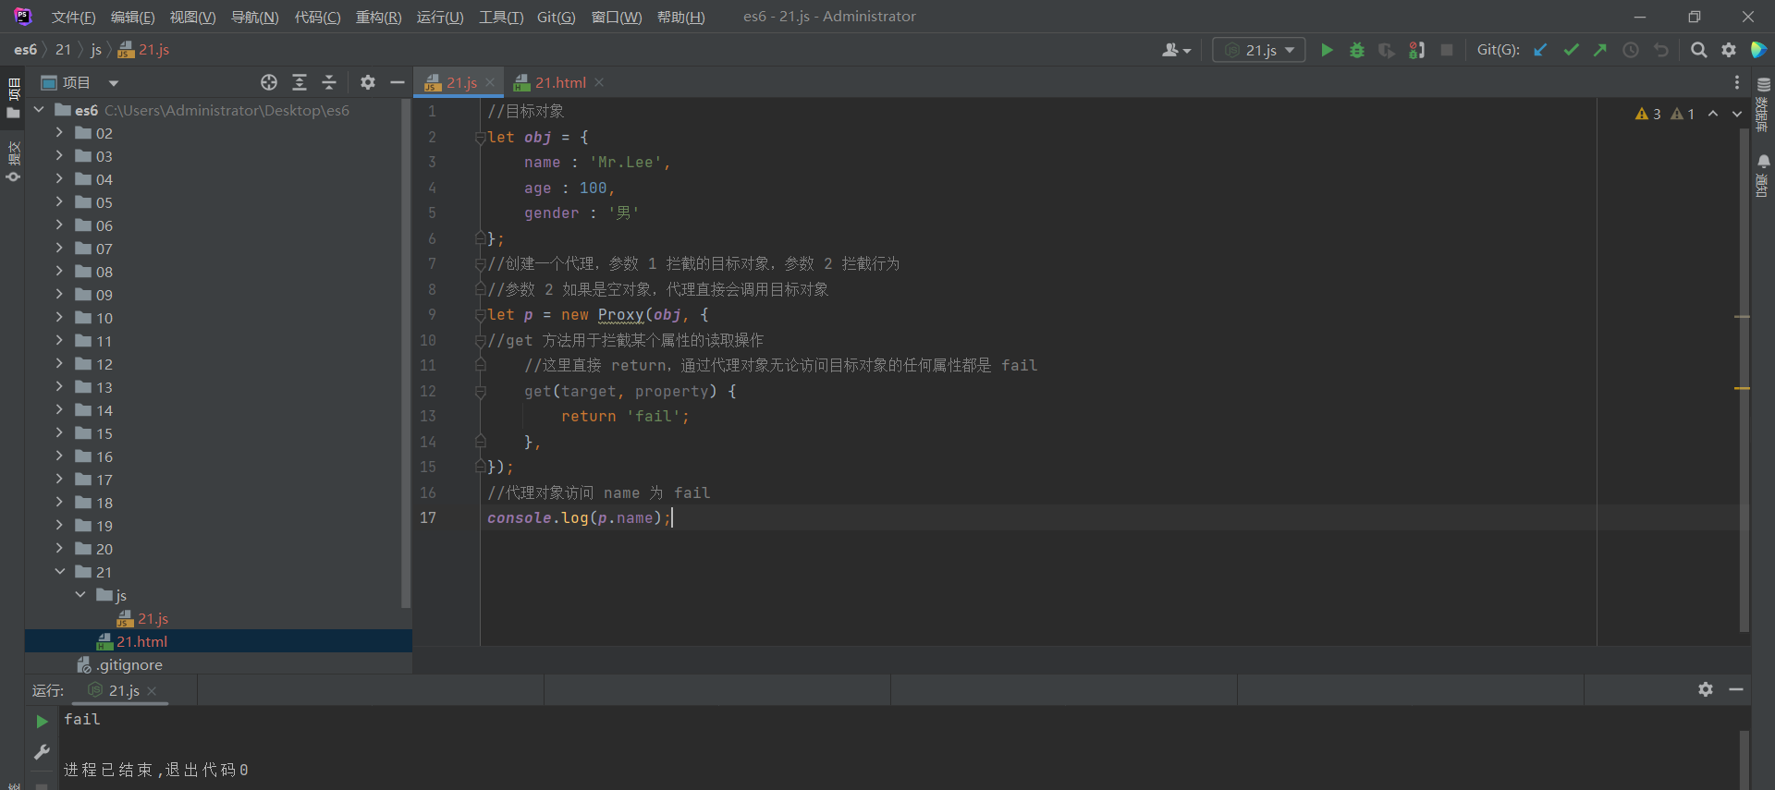
Task: Open the Git(G) menu
Action: (x=556, y=17)
